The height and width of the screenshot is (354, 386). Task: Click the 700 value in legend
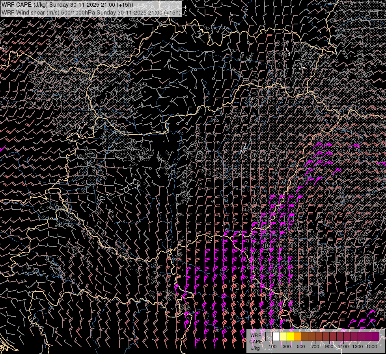pyautogui.click(x=315, y=347)
